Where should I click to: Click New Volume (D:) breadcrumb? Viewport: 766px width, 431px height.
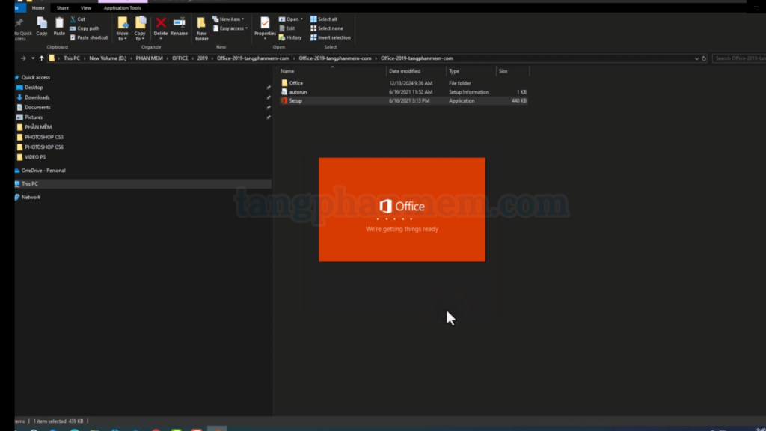point(108,58)
